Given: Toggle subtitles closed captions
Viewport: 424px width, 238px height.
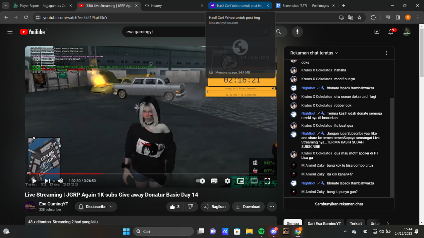Looking at the screenshot, I should [214, 181].
